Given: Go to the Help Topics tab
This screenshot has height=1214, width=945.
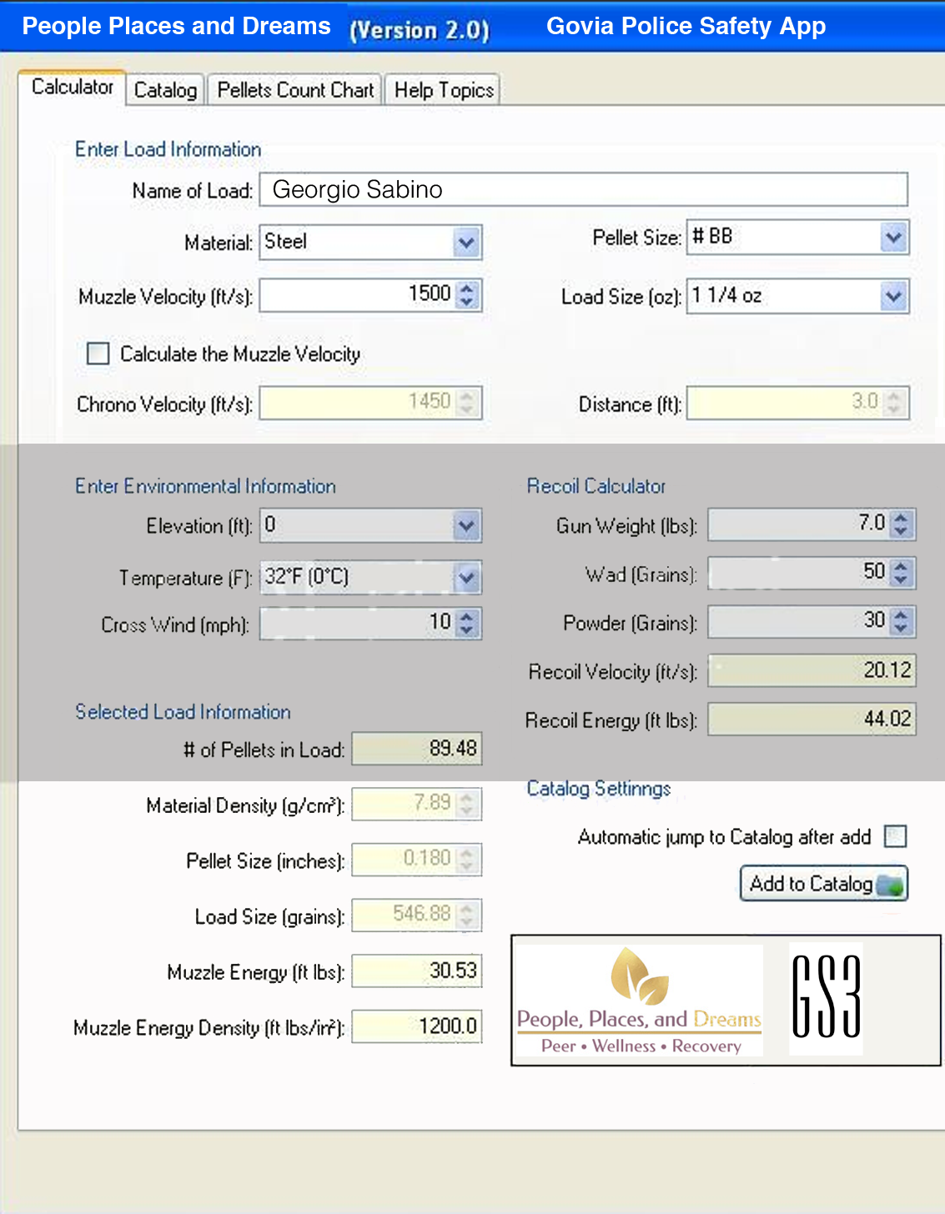Looking at the screenshot, I should point(444,90).
